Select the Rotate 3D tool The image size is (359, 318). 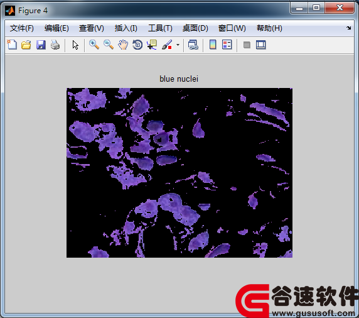click(x=137, y=45)
